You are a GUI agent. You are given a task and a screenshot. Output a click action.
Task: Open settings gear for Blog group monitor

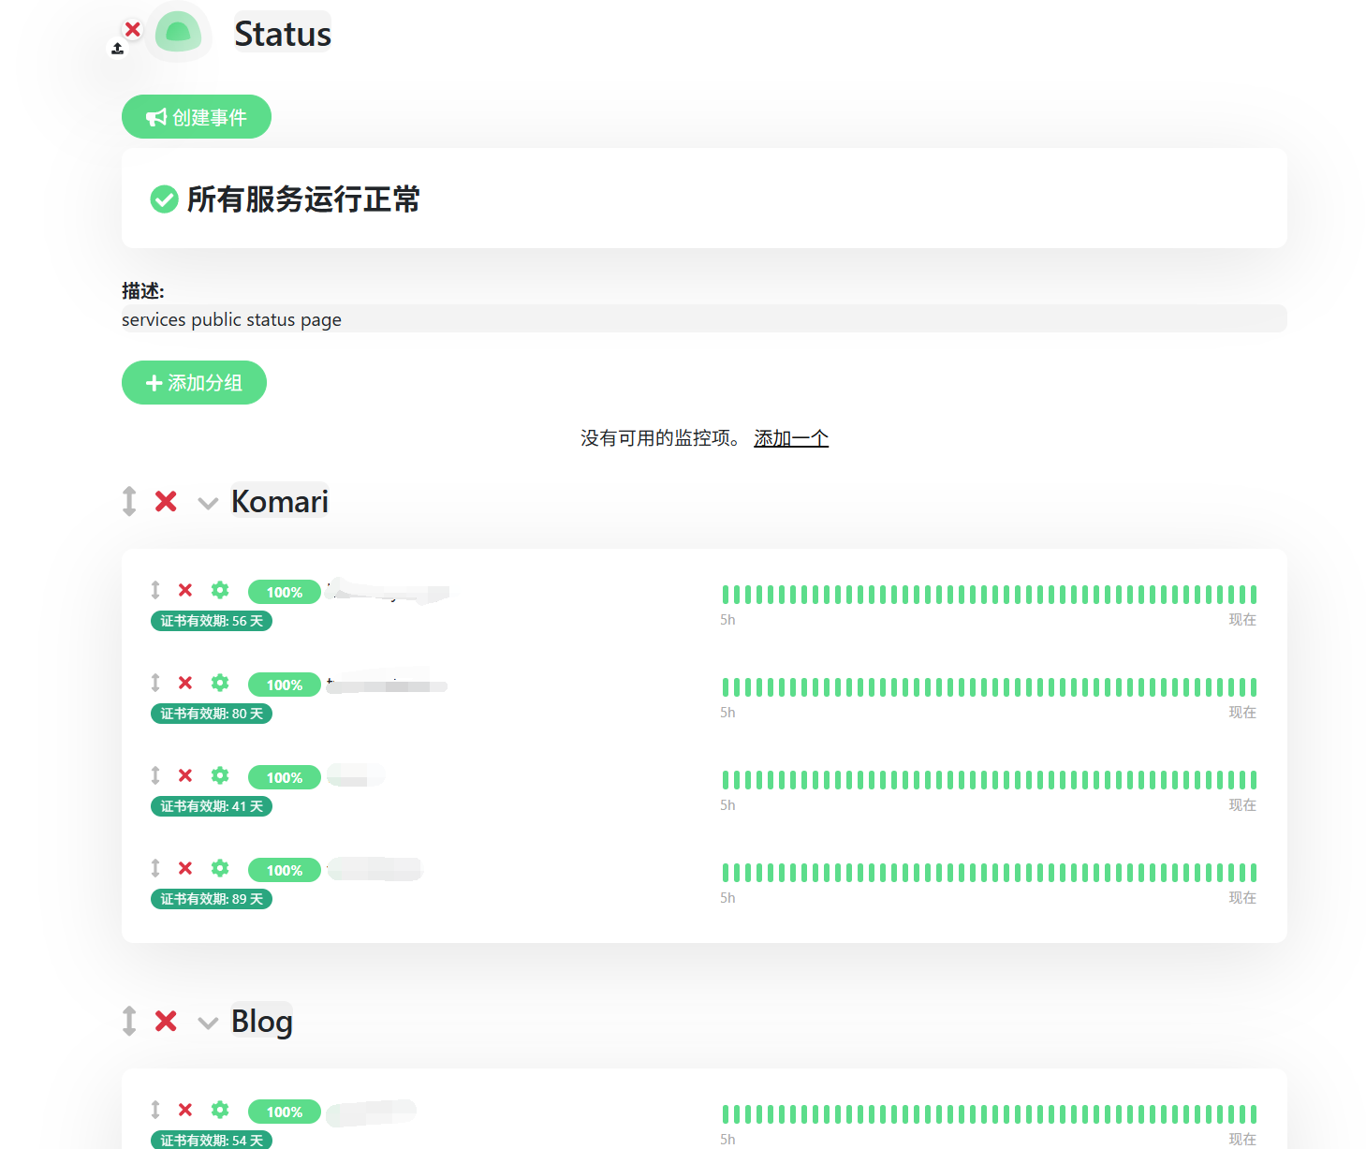pos(220,1110)
